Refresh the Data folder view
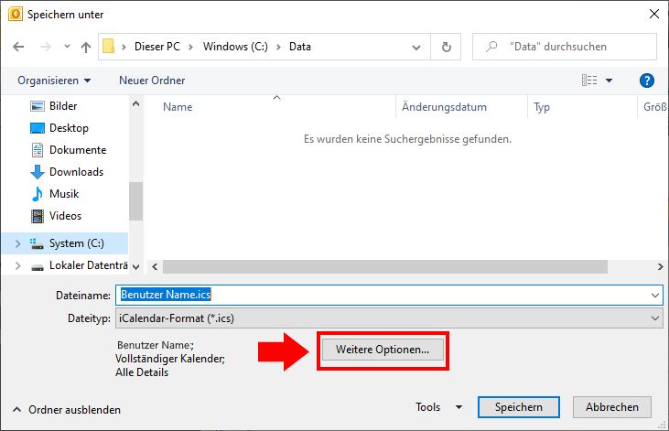 [x=446, y=47]
